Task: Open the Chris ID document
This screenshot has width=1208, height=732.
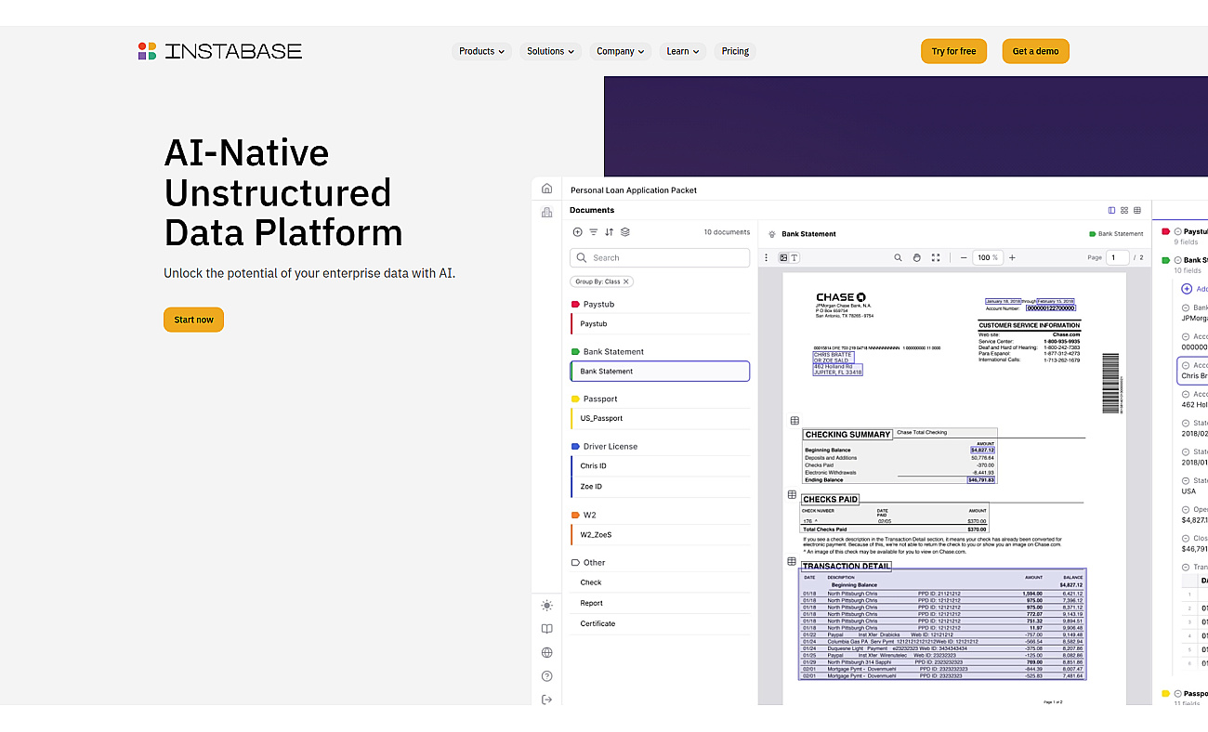Action: pyautogui.click(x=660, y=465)
